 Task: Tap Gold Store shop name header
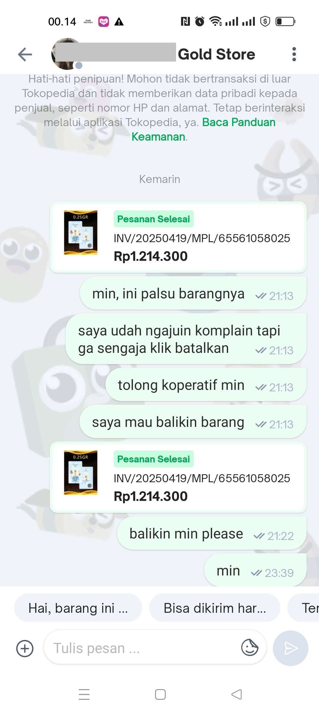point(217,54)
